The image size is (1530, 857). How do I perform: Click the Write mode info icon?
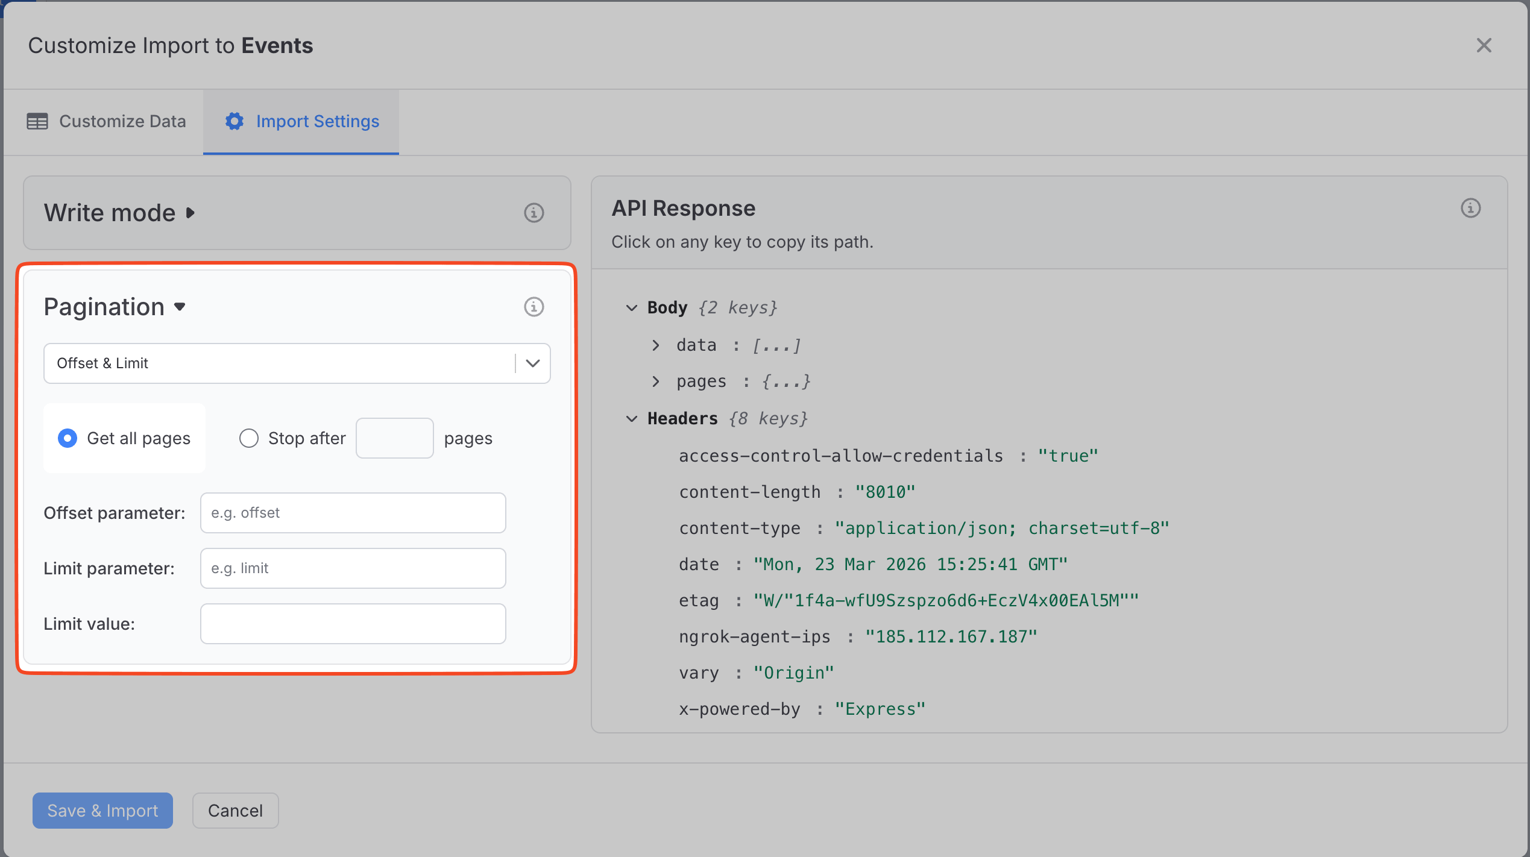[x=534, y=213]
